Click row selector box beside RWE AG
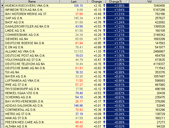This screenshot has width=169, height=128. pos(2,85)
